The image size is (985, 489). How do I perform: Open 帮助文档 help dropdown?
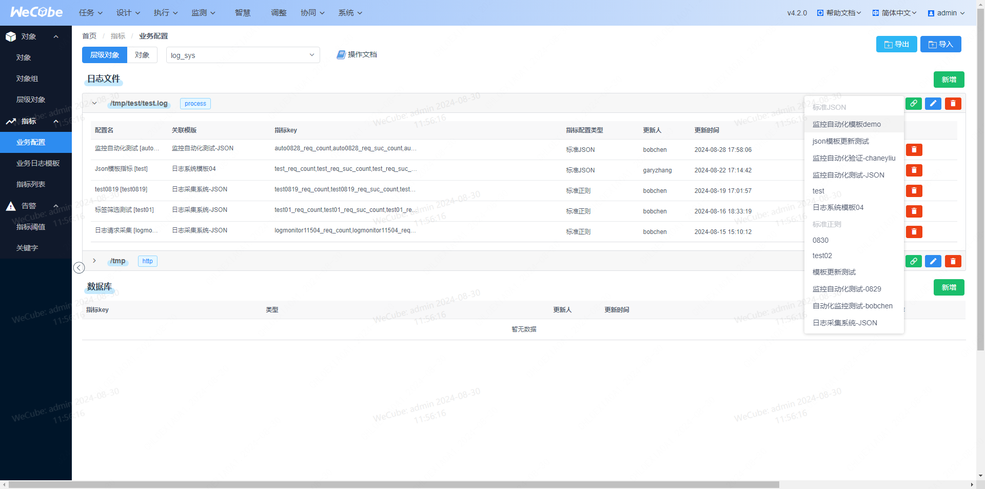pos(839,13)
